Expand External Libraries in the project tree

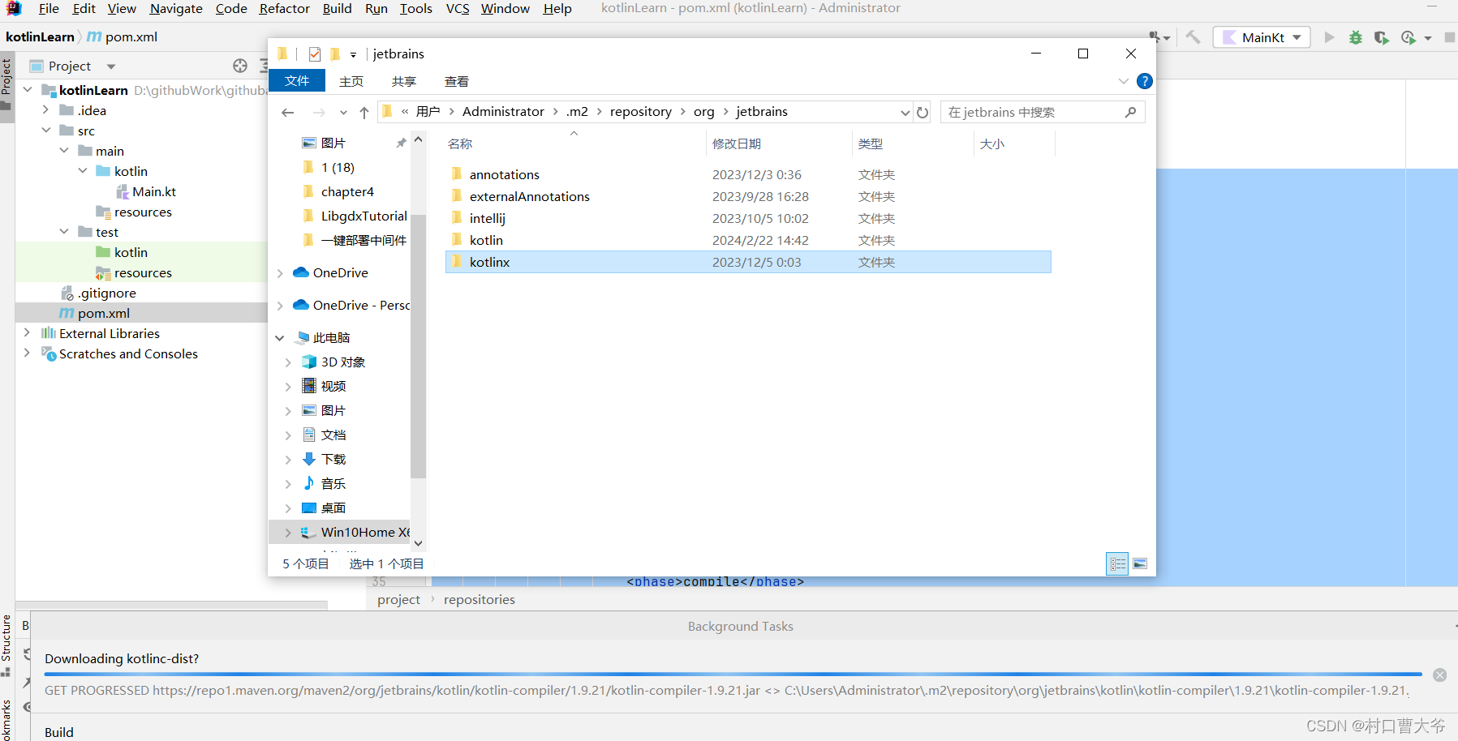click(27, 333)
